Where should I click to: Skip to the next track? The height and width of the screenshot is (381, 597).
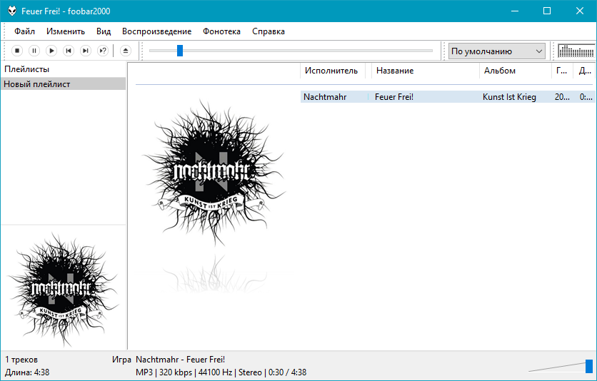click(x=86, y=51)
